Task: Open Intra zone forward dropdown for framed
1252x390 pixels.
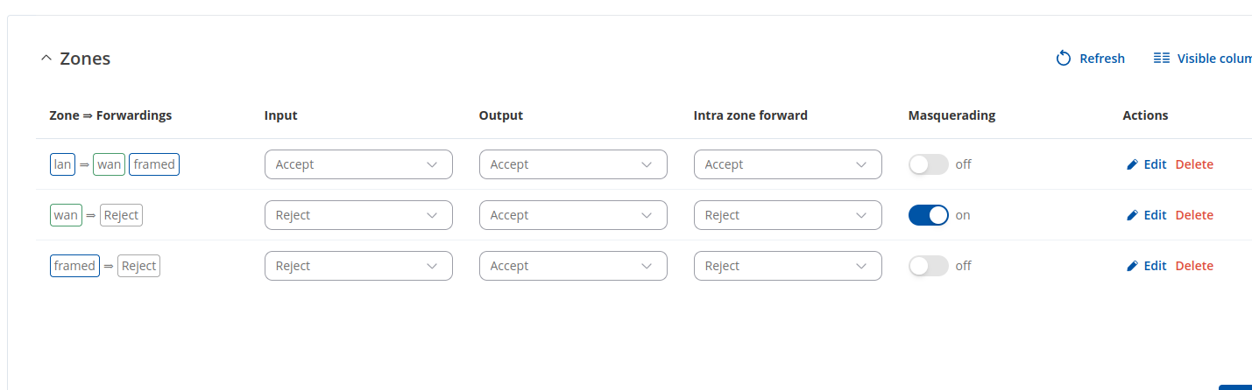Action: click(788, 266)
